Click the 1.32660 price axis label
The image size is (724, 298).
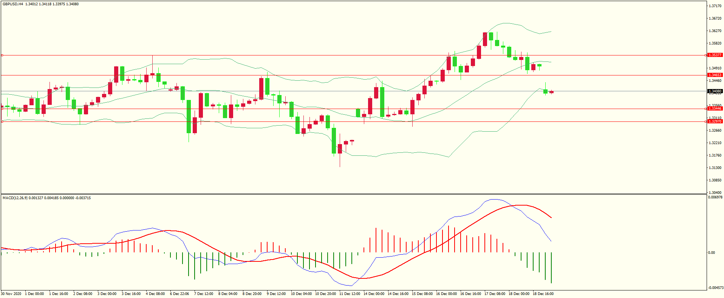coord(715,131)
